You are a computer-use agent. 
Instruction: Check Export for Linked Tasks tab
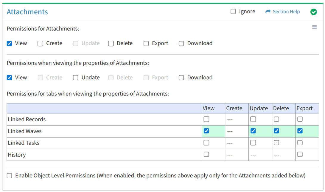click(x=300, y=143)
